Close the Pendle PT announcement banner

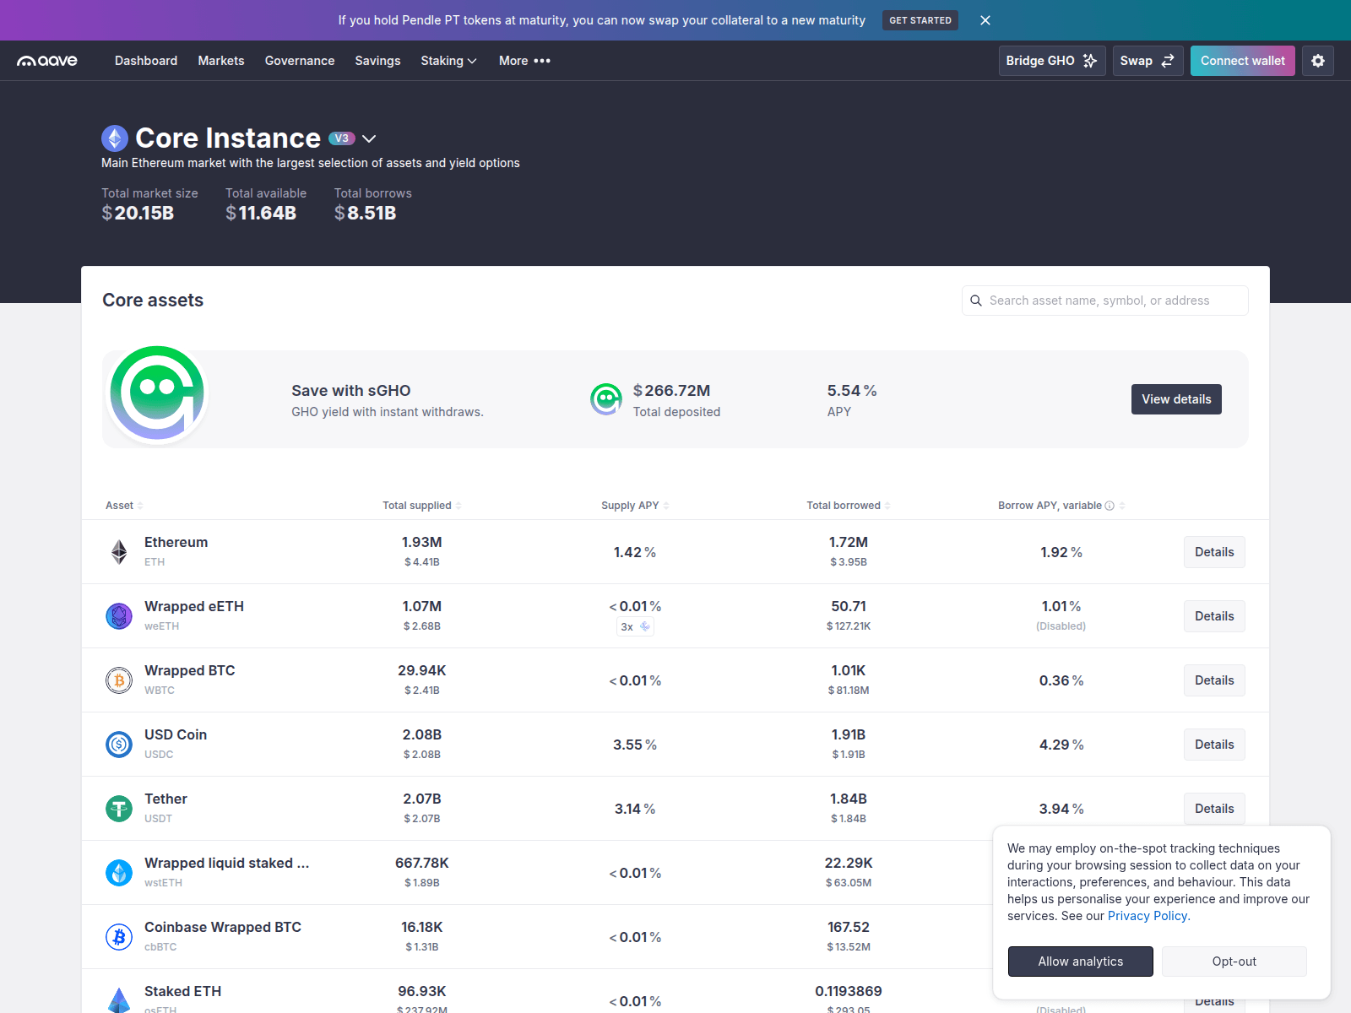(x=985, y=20)
